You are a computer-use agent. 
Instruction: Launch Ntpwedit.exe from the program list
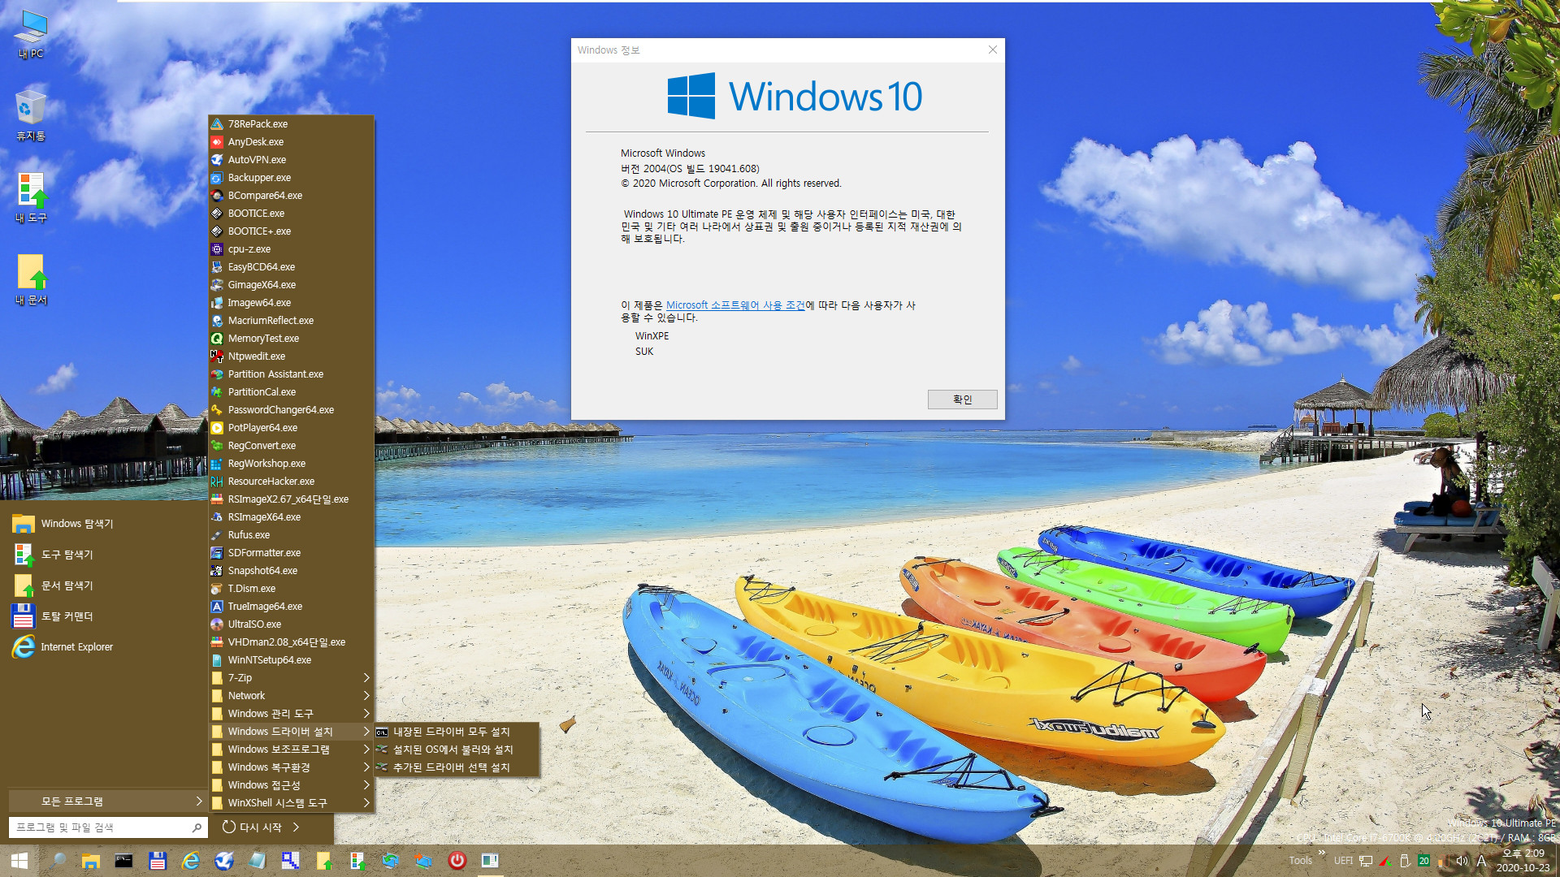click(291, 356)
